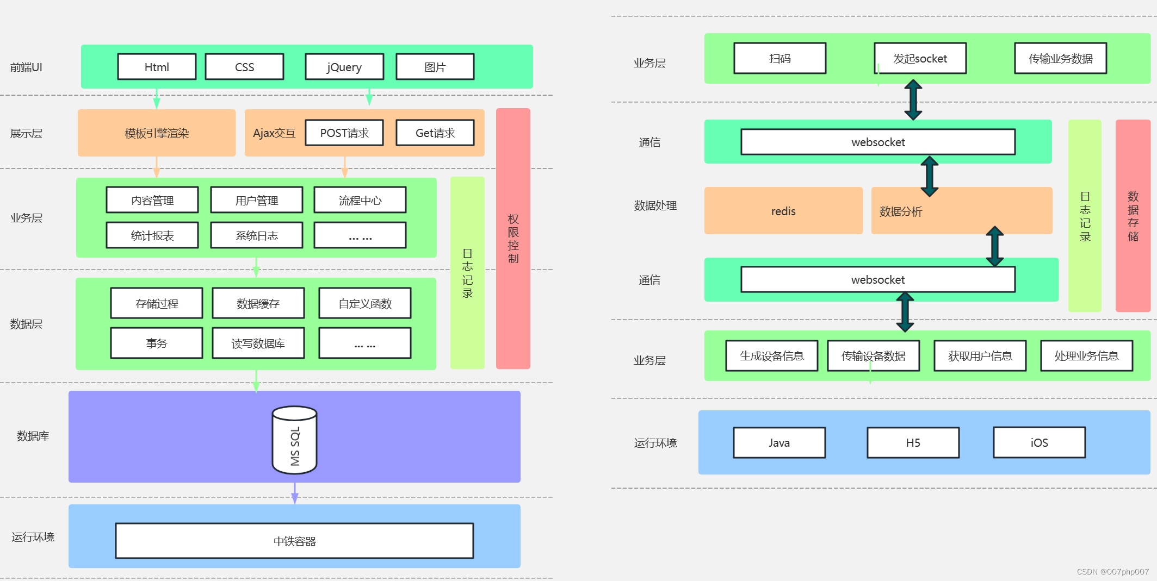Select the 统计报表 box
This screenshot has height=581, width=1157.
152,235
